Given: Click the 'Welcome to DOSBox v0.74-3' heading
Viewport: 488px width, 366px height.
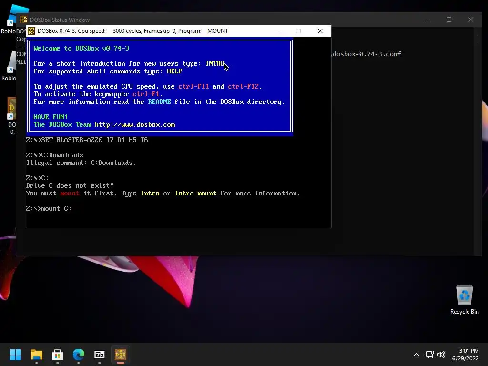Looking at the screenshot, I should 81,48.
